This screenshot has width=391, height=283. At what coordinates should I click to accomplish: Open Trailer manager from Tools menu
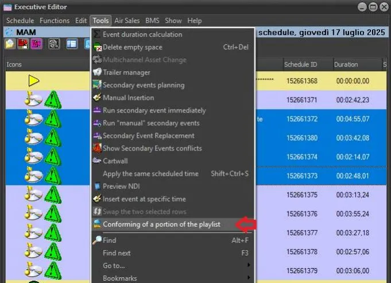pyautogui.click(x=126, y=72)
